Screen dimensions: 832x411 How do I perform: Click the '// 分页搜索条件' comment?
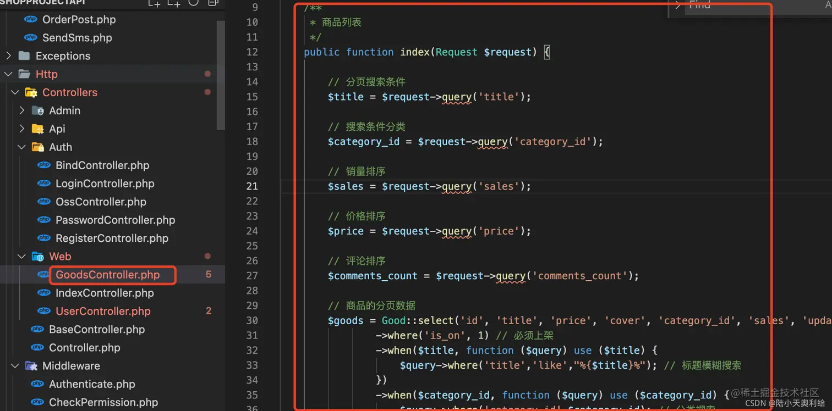pos(366,82)
